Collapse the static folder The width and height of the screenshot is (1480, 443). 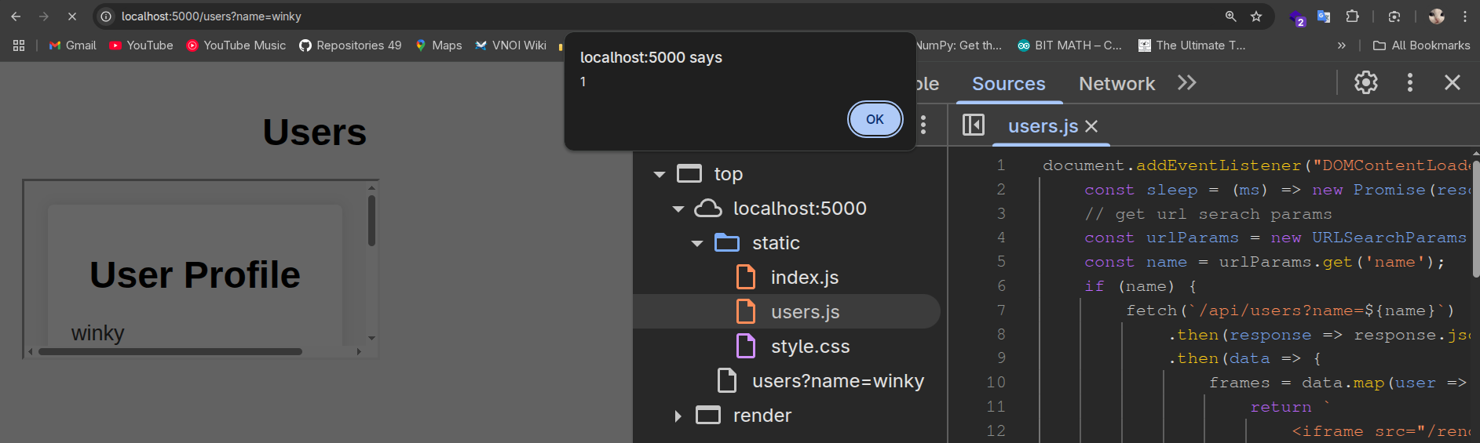pos(697,243)
